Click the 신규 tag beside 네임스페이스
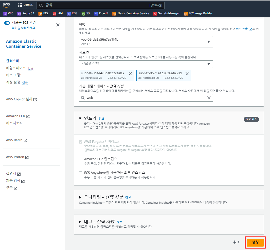The image size is (270, 250). [x=31, y=68]
